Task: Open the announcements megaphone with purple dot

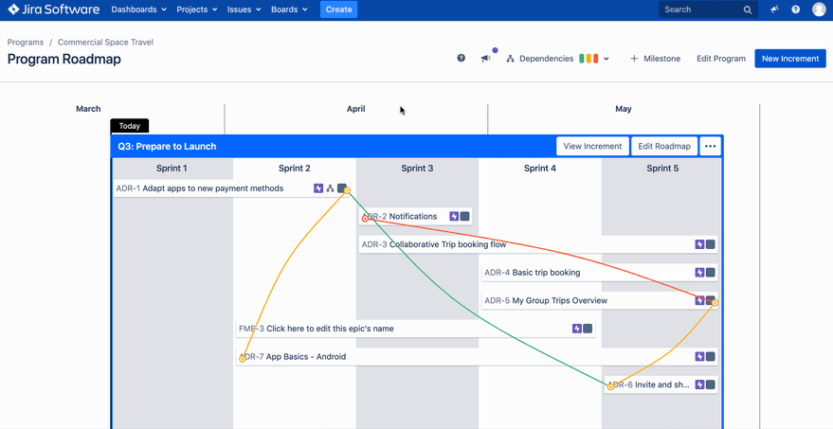Action: pos(486,59)
